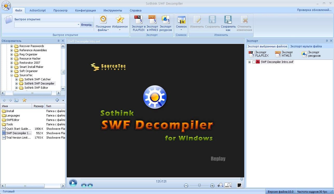The image size is (334, 194).
Task: Click the forward arrow in file browser
Action: click(x=10, y=100)
